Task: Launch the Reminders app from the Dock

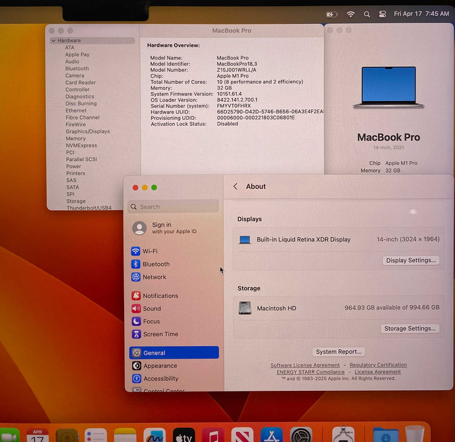Action: pos(96,435)
